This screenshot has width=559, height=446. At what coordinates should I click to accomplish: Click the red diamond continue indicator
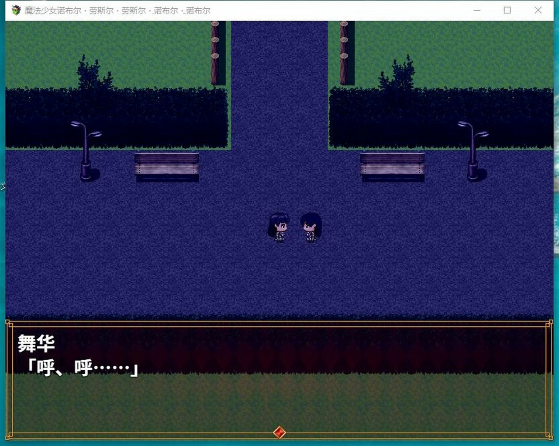click(279, 432)
